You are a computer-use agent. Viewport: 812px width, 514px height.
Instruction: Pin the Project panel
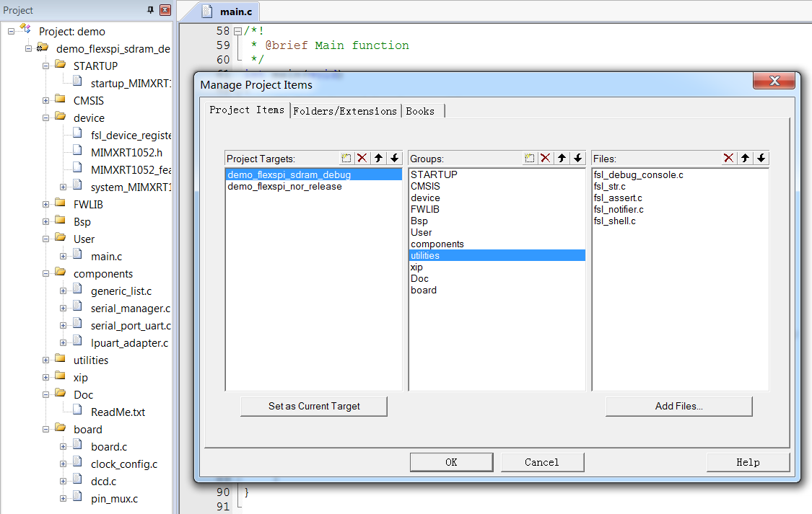click(151, 10)
